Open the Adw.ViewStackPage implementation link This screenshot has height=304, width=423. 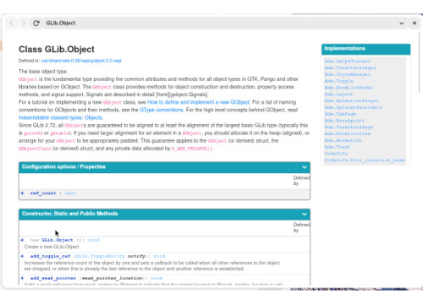coord(349,128)
